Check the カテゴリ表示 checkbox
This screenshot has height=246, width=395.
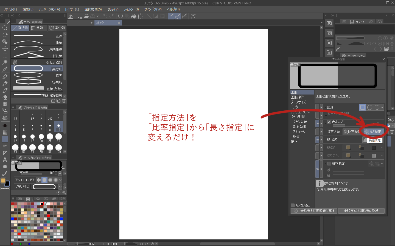click(293, 205)
